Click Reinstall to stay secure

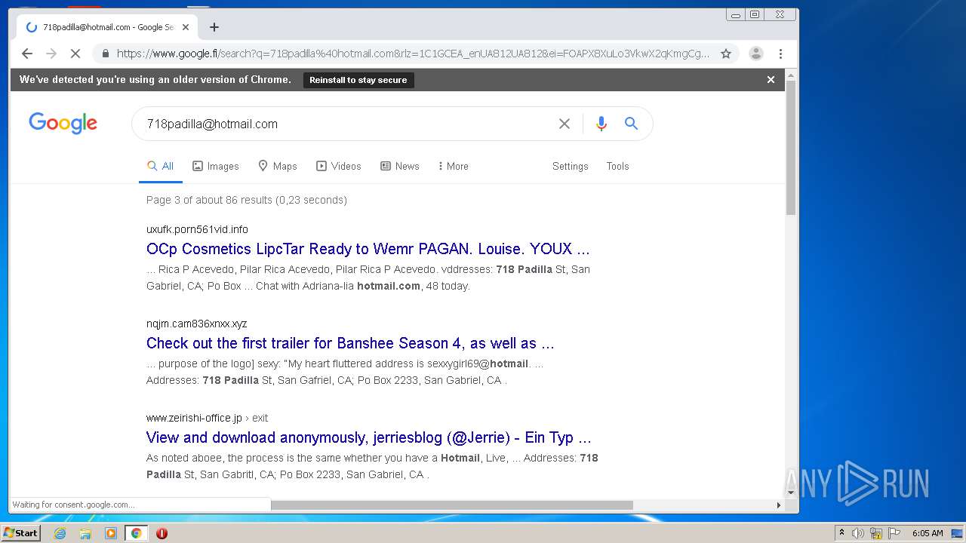(358, 80)
